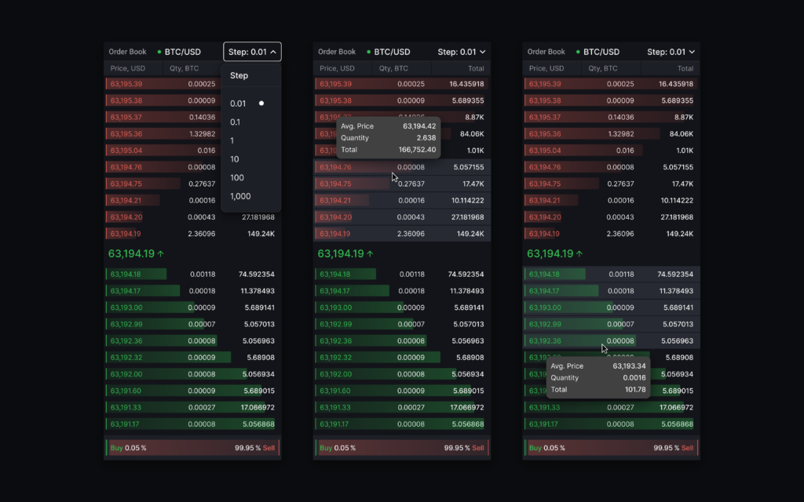Click total 149.24K in middle order book

[x=470, y=234]
